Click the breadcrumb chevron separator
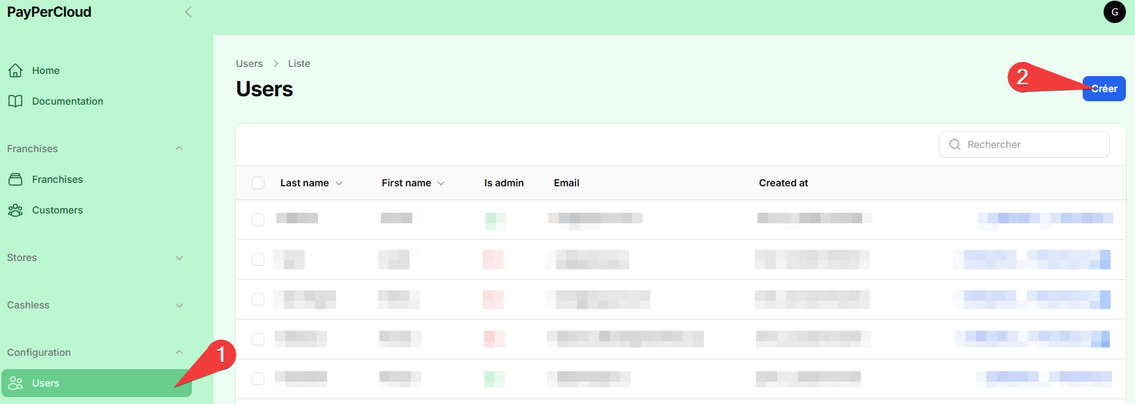Viewport: 1135px width, 404px height. coord(276,63)
